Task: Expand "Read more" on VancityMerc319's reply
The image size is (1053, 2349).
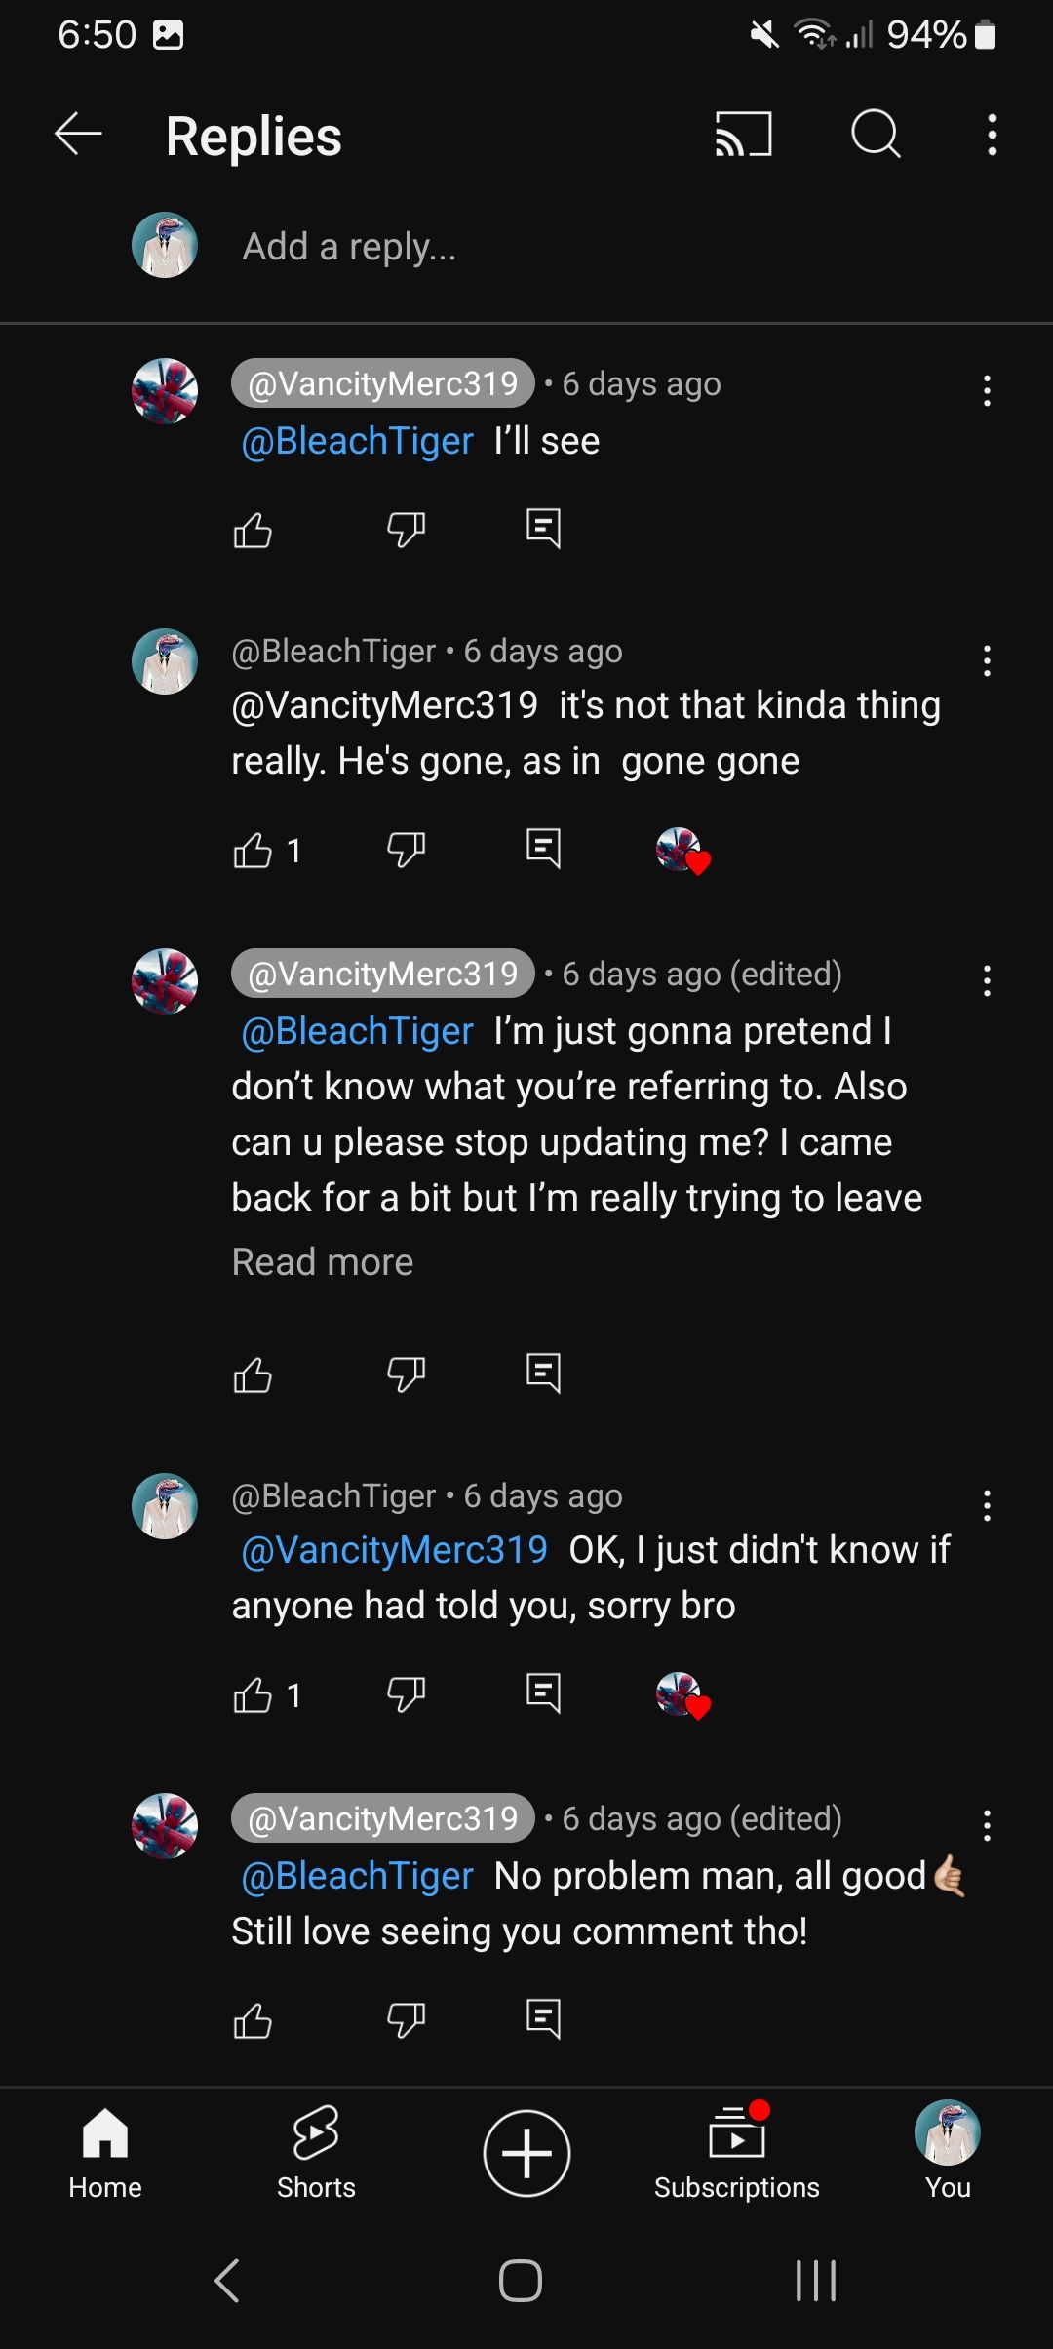Action: tap(323, 1262)
